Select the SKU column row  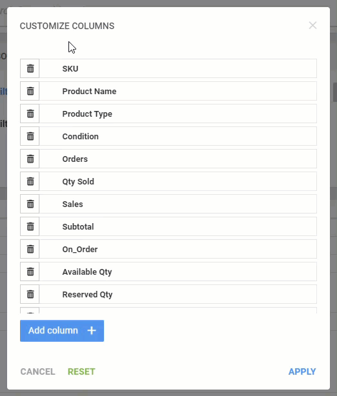[178, 68]
